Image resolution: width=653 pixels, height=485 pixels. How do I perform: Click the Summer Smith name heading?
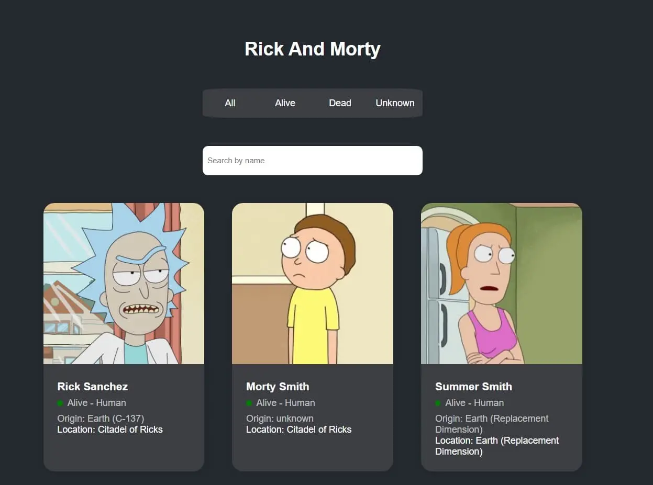point(473,387)
